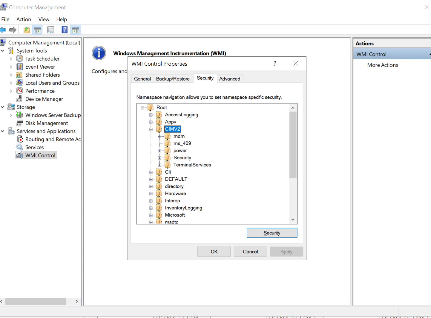Click the Shared Folders icon

[19, 75]
